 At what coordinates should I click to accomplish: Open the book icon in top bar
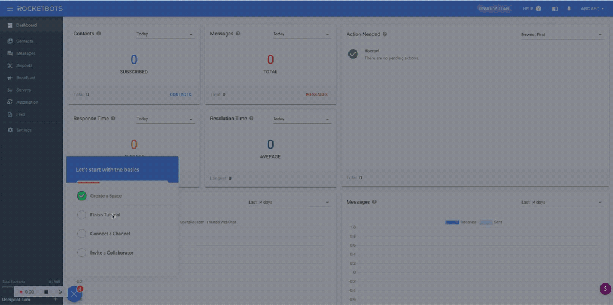point(555,8)
